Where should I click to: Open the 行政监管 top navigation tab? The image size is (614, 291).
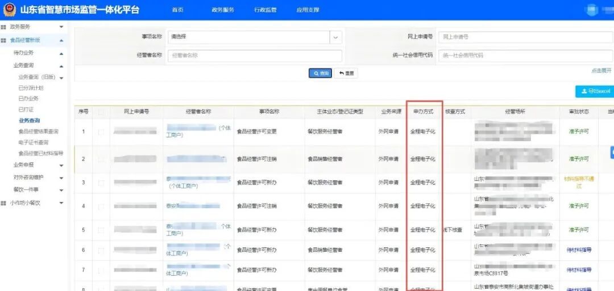pyautogui.click(x=265, y=10)
